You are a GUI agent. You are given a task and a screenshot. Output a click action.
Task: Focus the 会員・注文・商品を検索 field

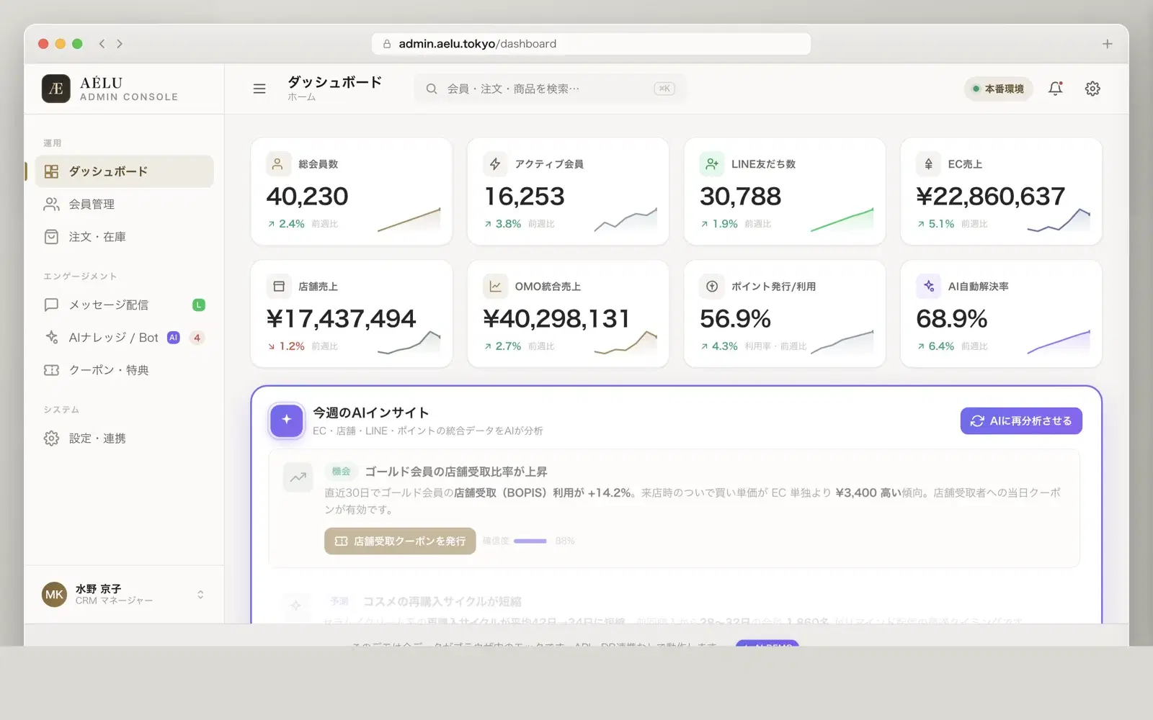(x=550, y=89)
